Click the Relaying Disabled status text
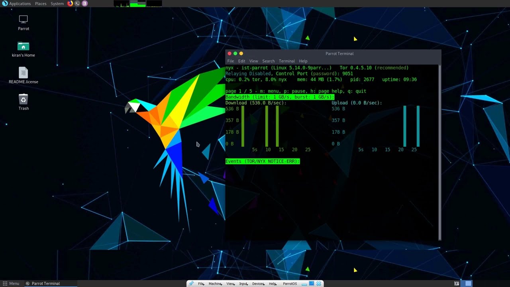The width and height of the screenshot is (510, 287). pyautogui.click(x=249, y=74)
